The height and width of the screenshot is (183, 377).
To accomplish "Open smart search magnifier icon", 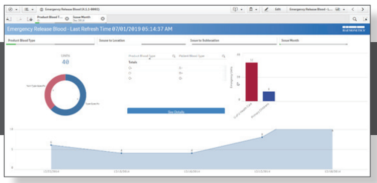I will pos(354,19).
